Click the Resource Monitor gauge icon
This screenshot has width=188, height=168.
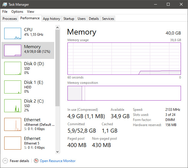click(36, 161)
